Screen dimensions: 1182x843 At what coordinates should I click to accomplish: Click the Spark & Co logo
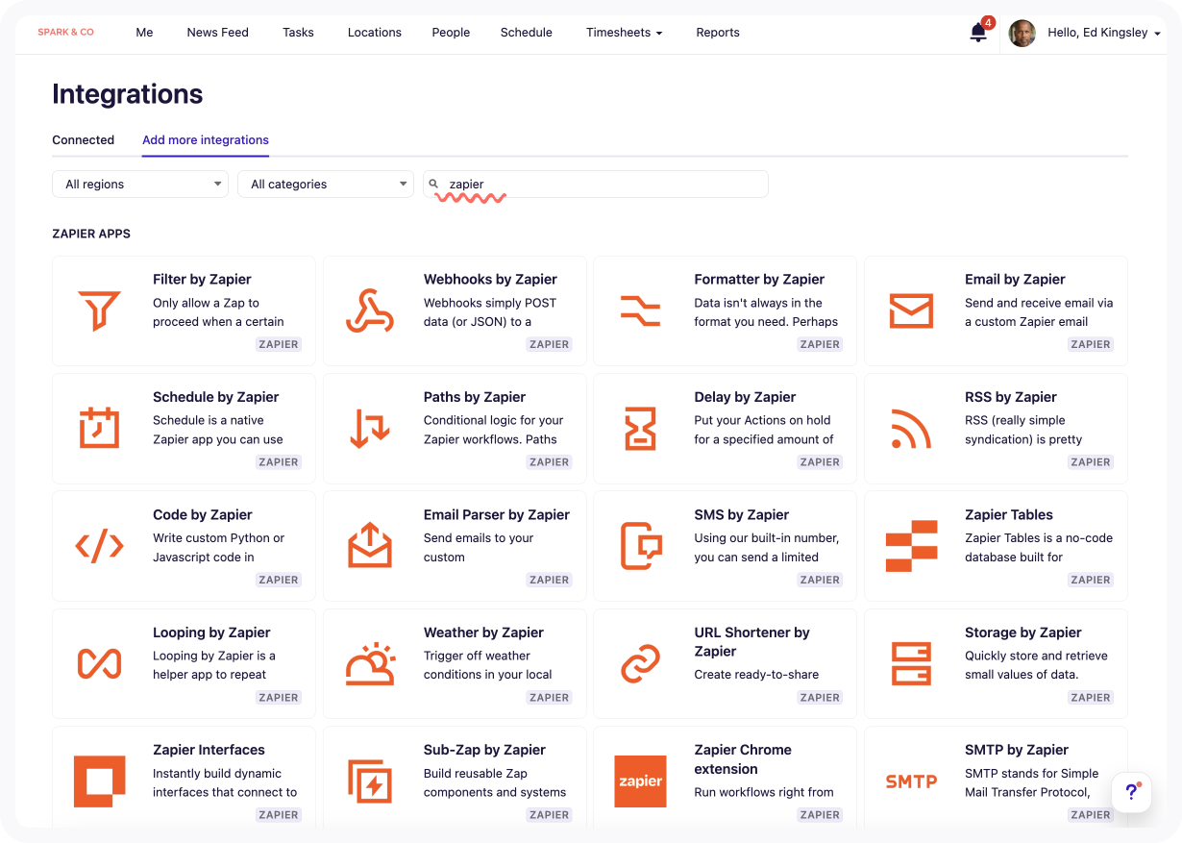65,33
